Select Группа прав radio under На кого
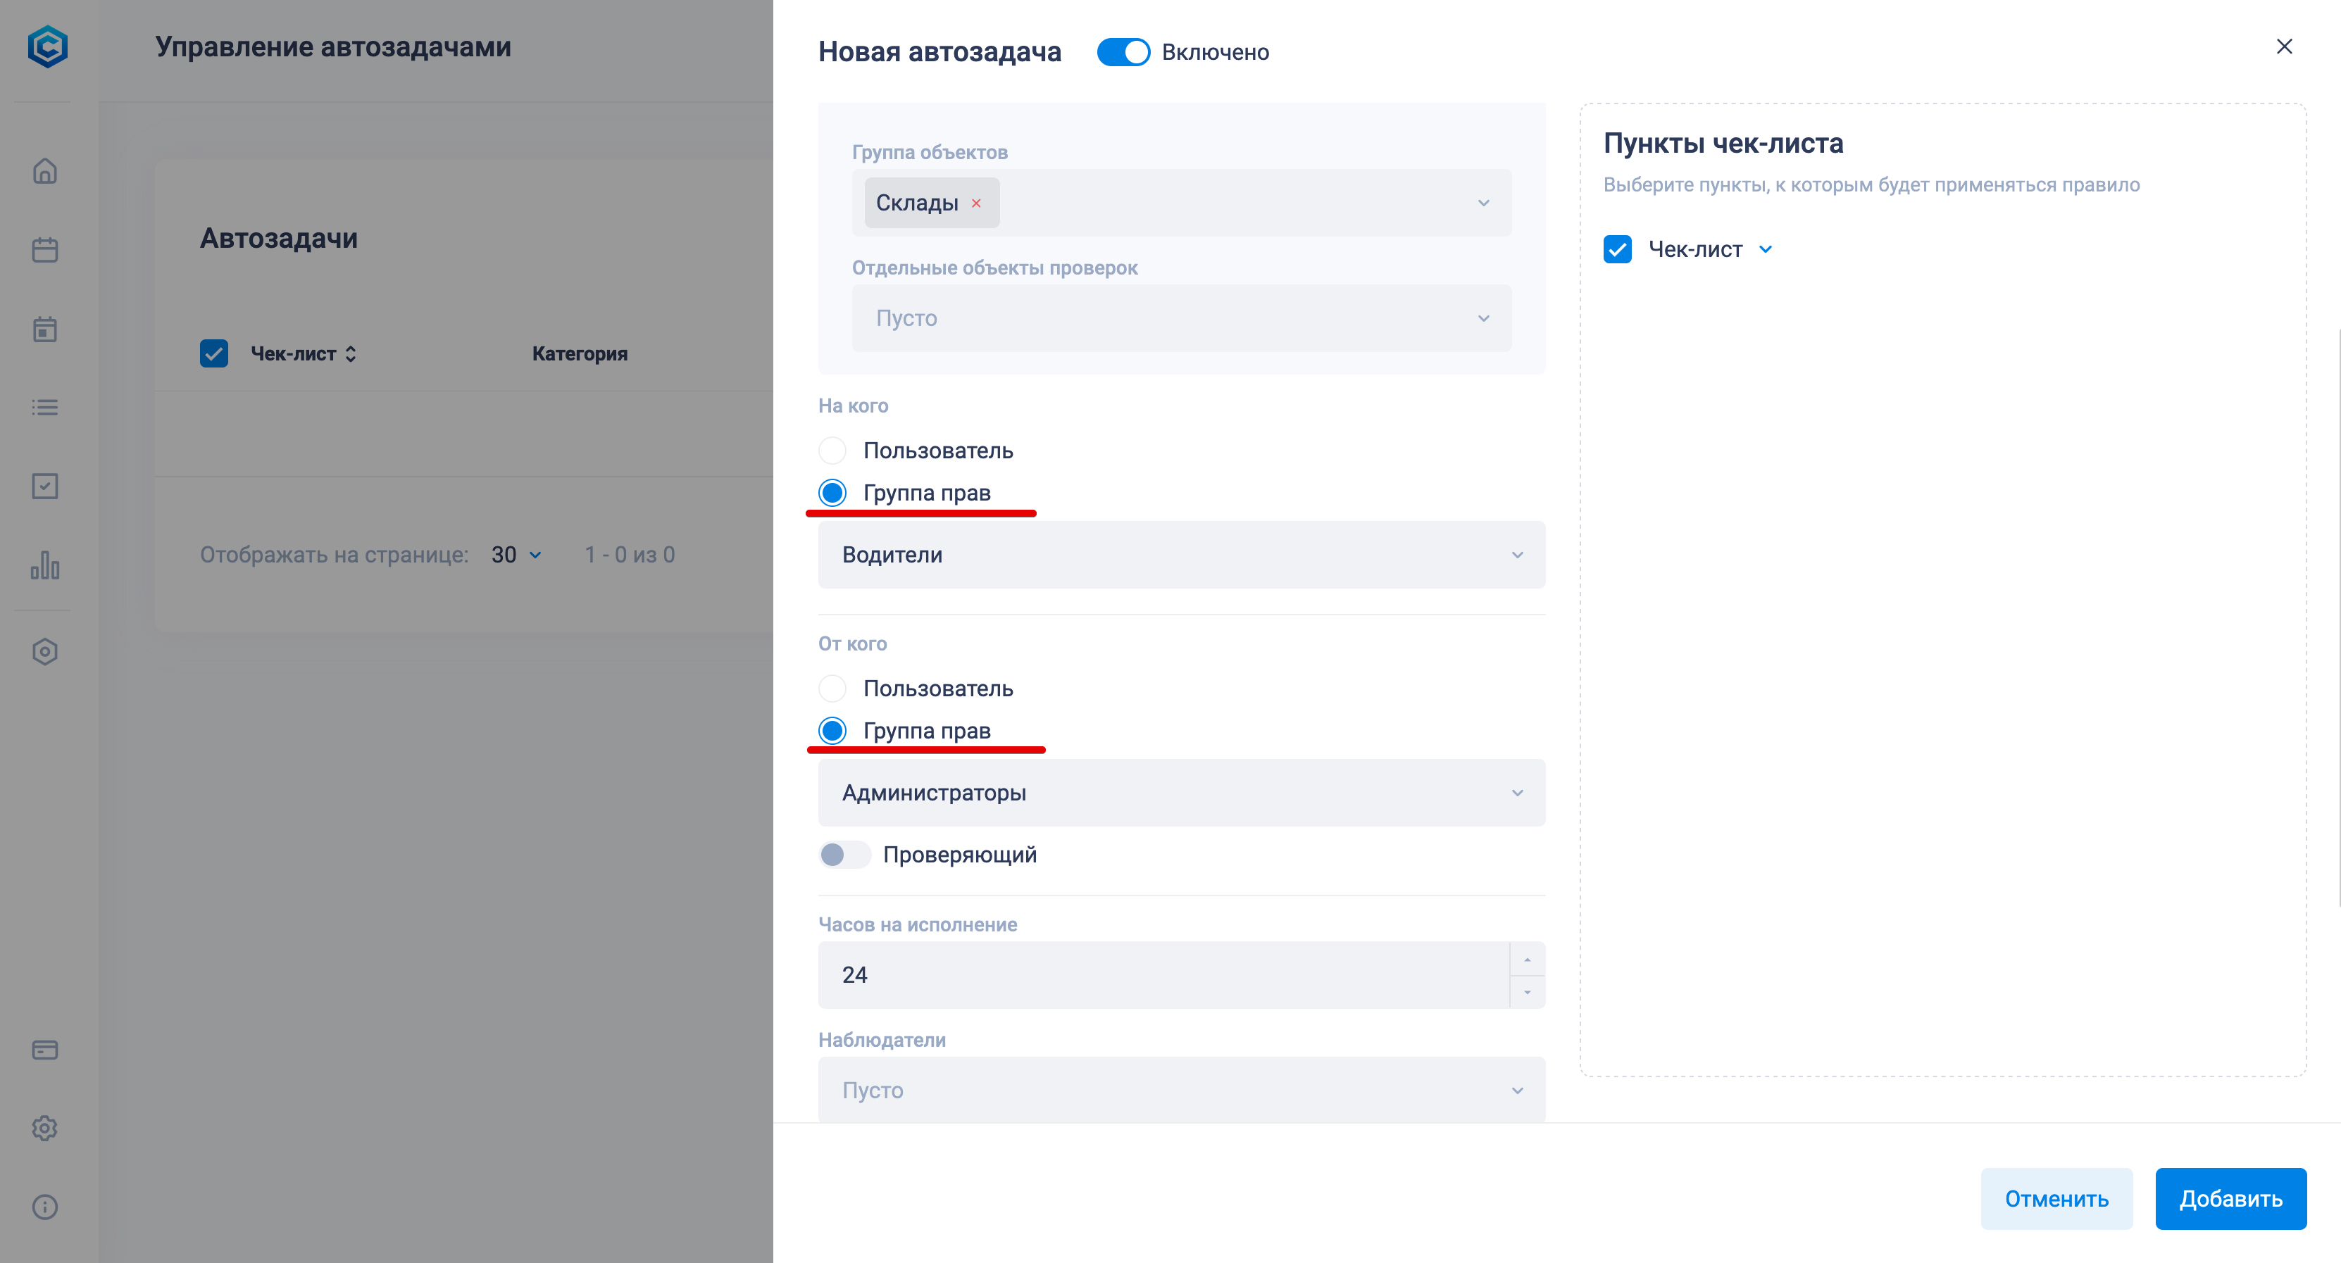This screenshot has width=2341, height=1263. (832, 493)
